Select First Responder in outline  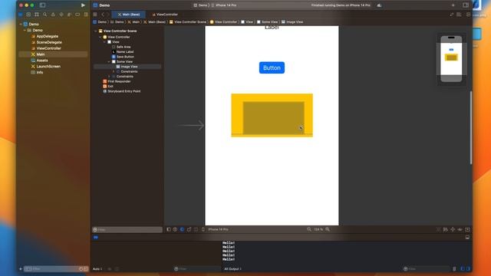click(119, 81)
